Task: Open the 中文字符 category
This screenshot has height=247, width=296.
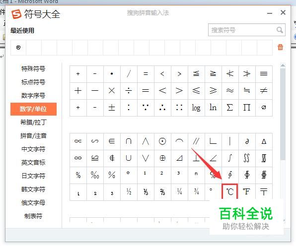Action: pyautogui.click(x=33, y=149)
